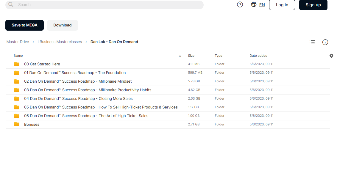Sort by the Name column header
337x184 pixels.
[x=18, y=56]
